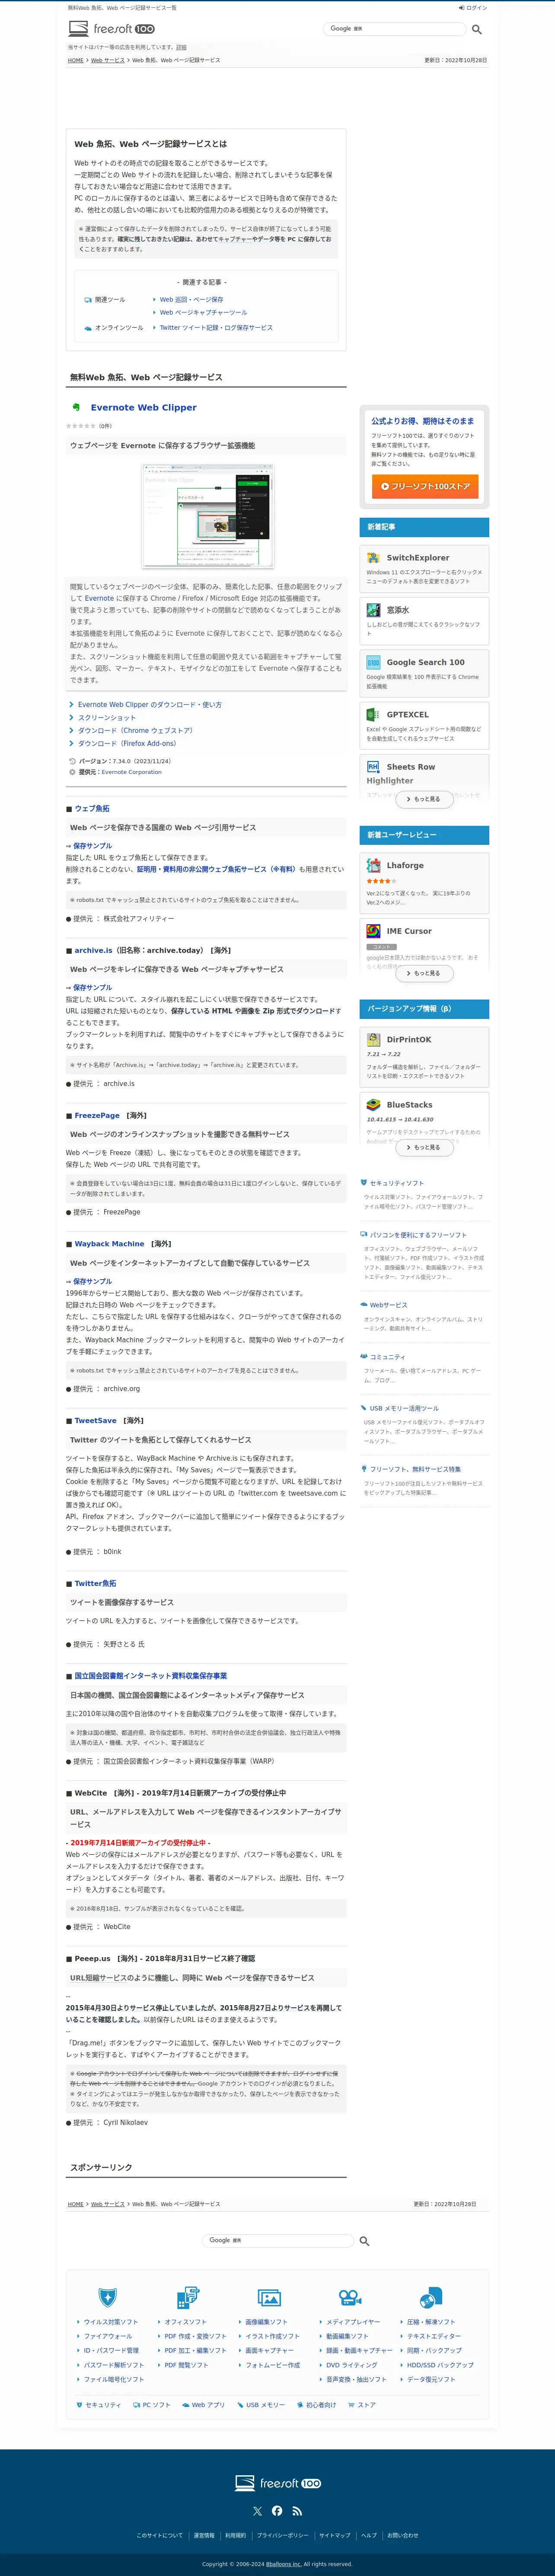The width and height of the screenshot is (555, 2576).
Task: Click the freesoft 100 logo in header
Action: pos(111,29)
